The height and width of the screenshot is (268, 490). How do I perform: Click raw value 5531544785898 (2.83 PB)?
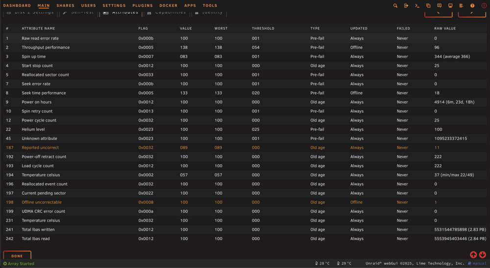(460, 230)
